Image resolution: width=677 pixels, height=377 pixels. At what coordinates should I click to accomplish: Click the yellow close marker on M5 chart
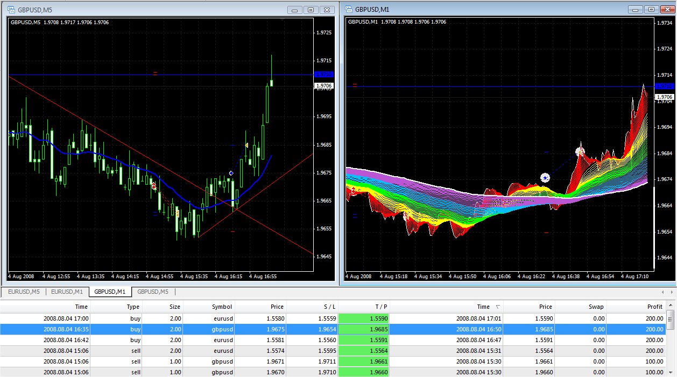pos(246,145)
